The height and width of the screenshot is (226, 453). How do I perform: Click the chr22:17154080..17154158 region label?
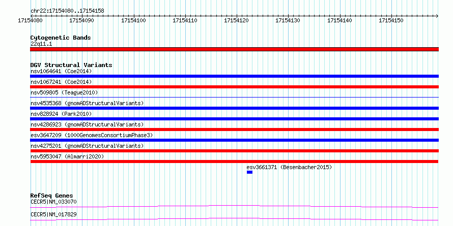pyautogui.click(x=67, y=11)
